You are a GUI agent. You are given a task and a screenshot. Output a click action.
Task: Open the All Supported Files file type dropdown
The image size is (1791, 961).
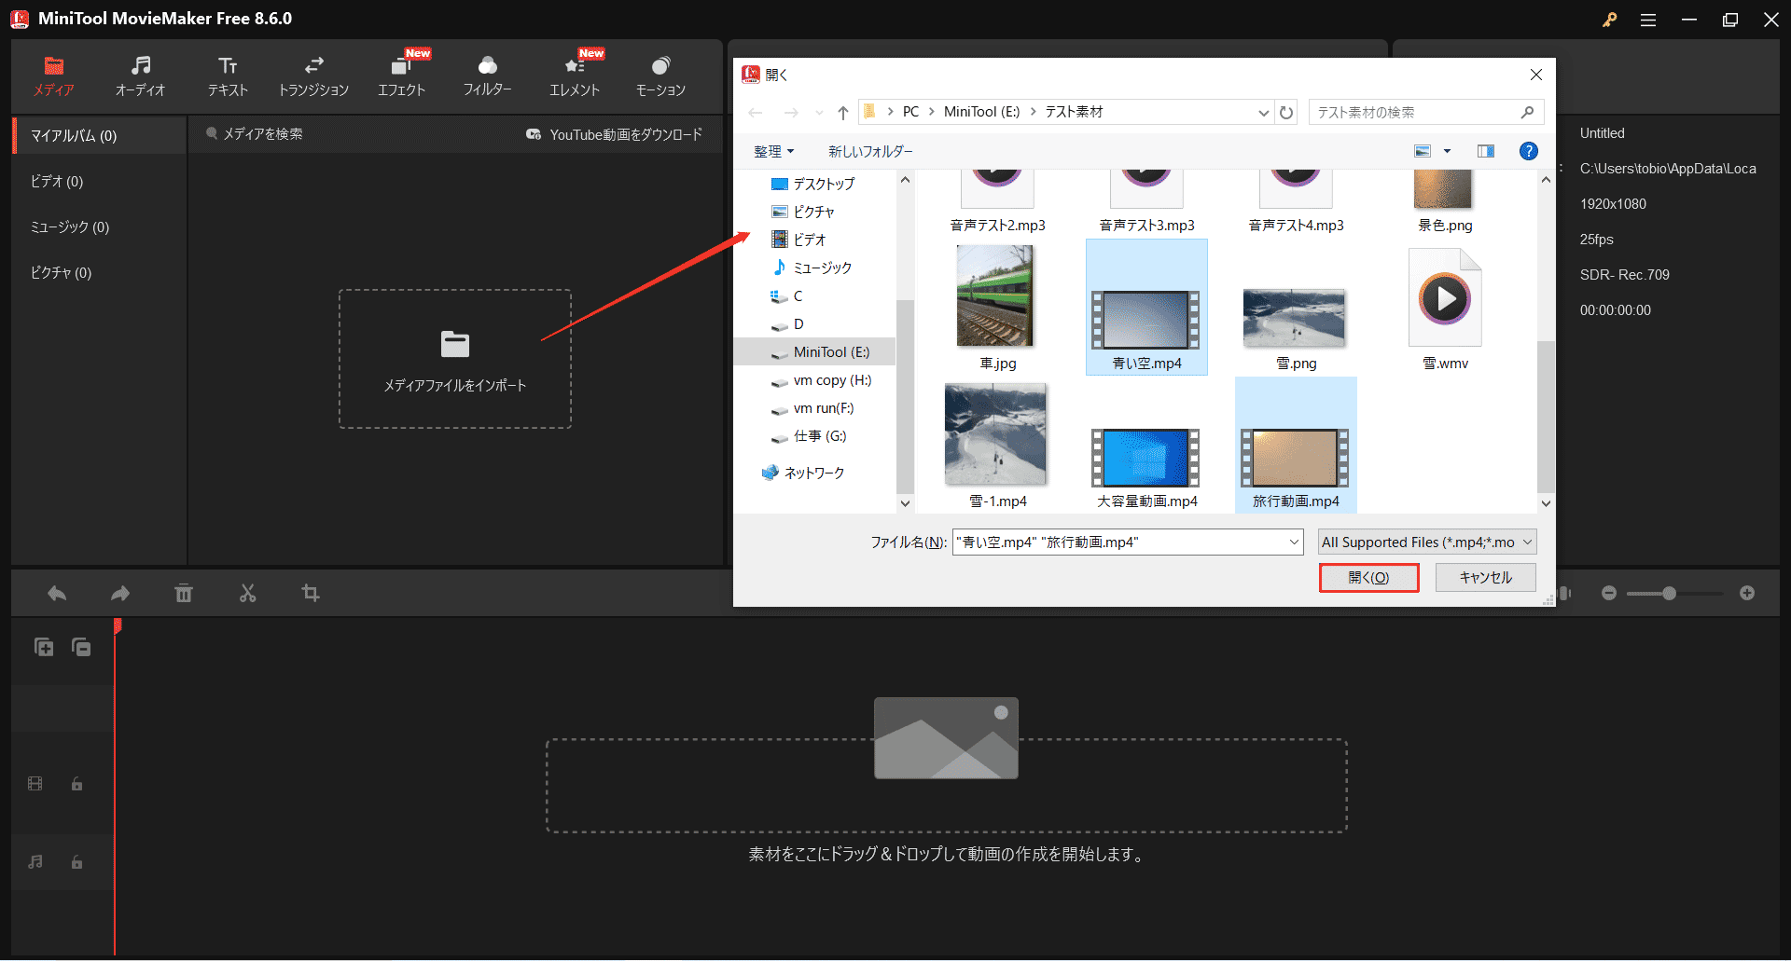click(x=1425, y=542)
